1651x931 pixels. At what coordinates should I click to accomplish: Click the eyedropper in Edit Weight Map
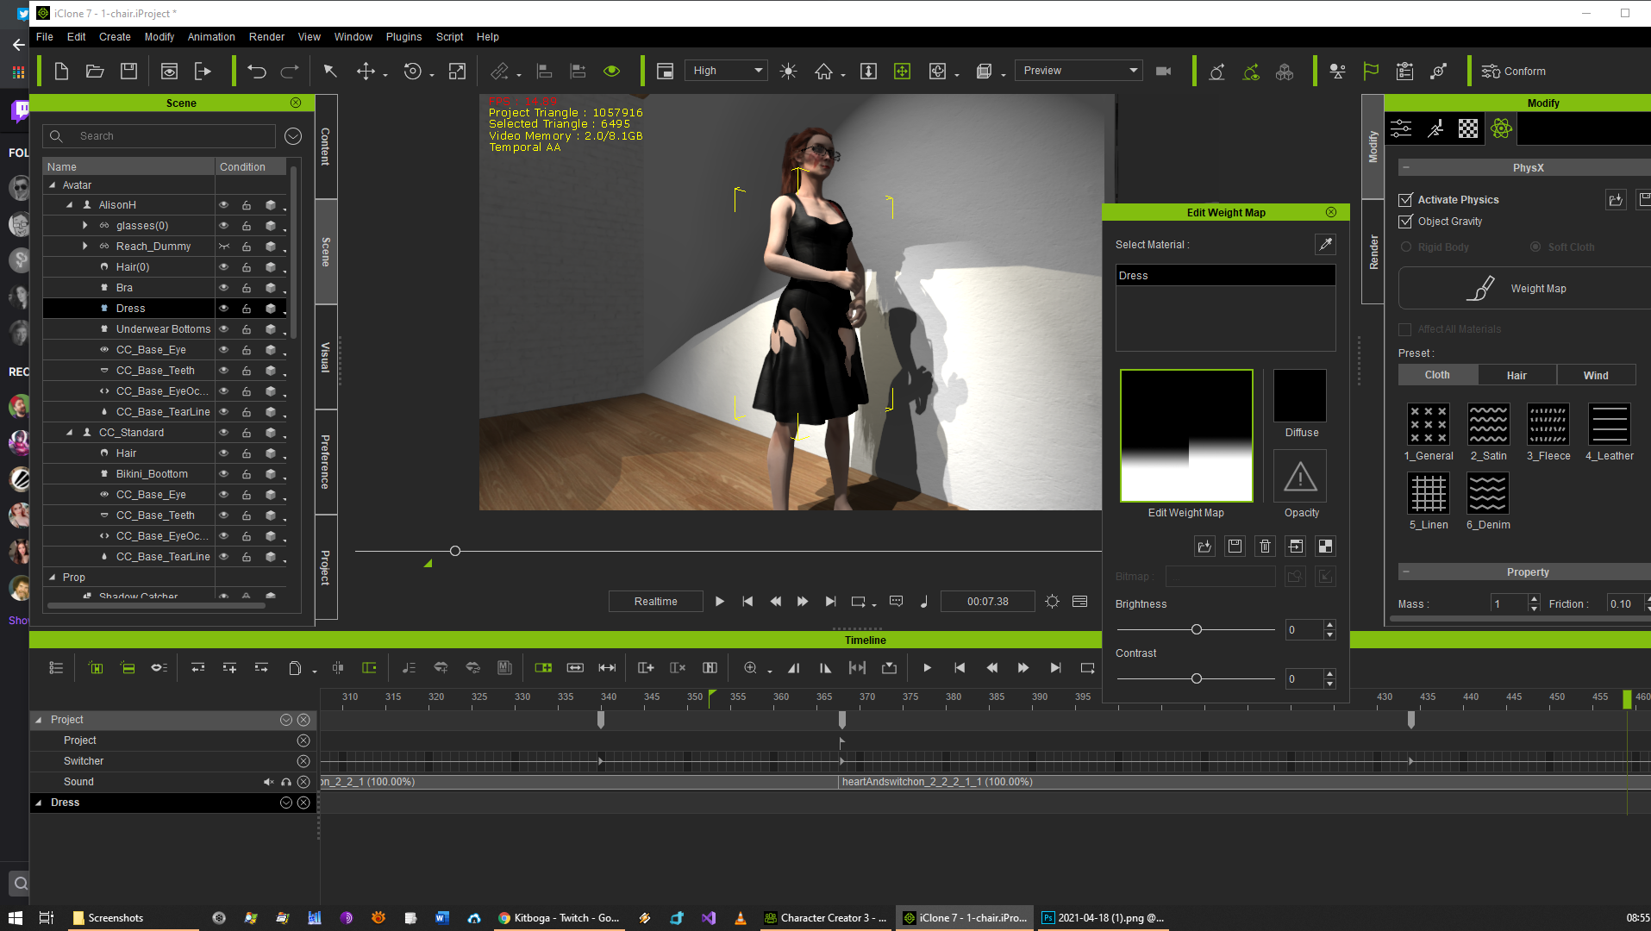[x=1325, y=244]
